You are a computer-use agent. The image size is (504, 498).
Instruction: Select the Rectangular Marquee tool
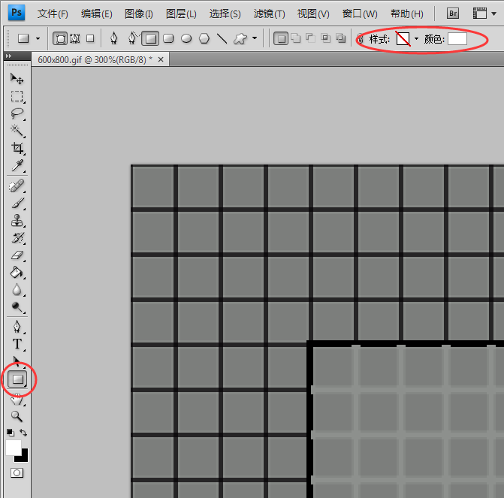point(17,96)
